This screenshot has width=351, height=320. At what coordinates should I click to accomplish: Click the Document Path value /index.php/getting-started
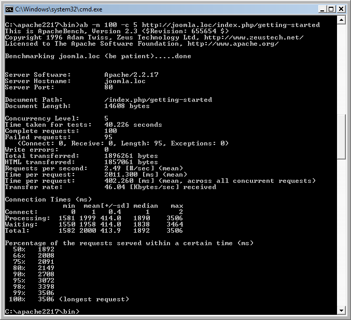tap(158, 100)
